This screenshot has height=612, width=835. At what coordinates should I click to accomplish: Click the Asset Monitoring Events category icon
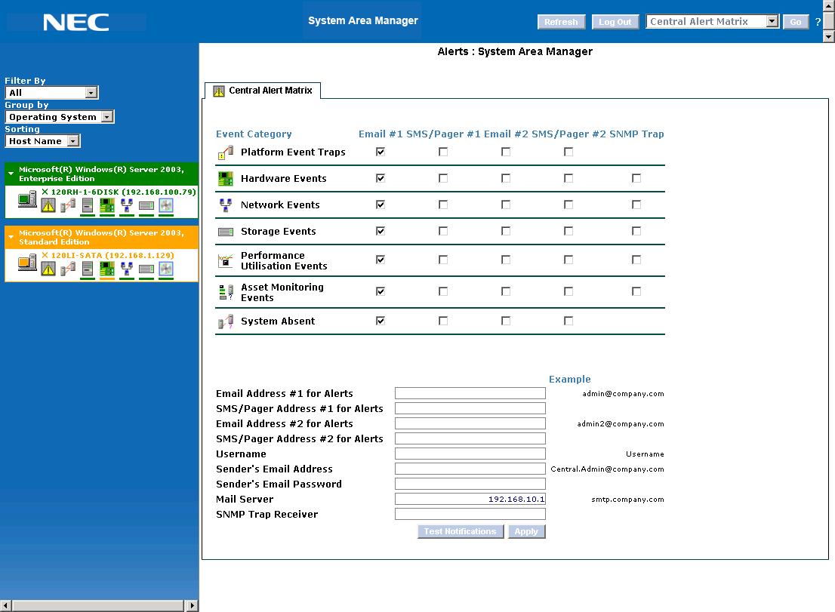pyautogui.click(x=226, y=292)
